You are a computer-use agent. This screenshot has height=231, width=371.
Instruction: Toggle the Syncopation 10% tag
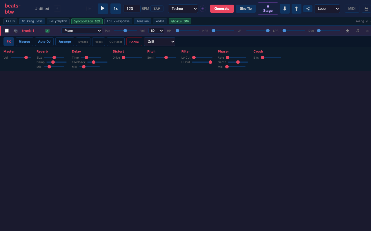[x=87, y=21]
